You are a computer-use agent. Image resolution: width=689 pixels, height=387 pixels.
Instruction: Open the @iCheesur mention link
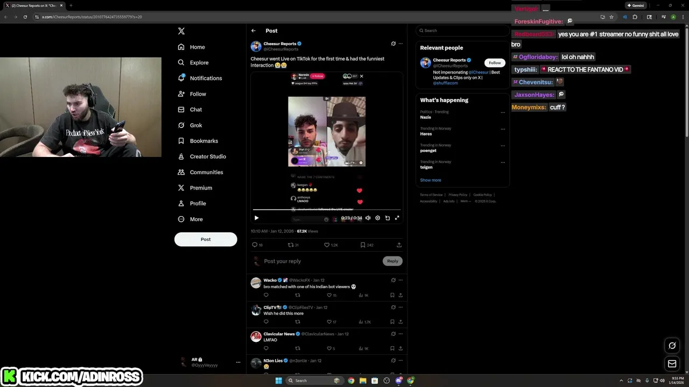(478, 72)
